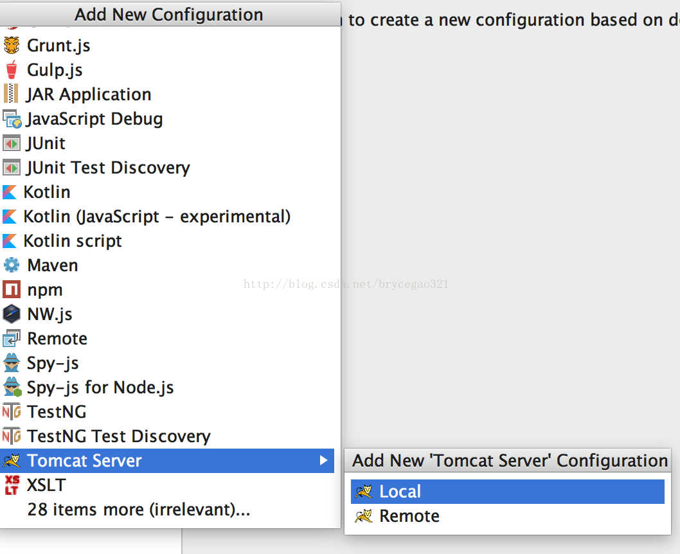The image size is (680, 554).
Task: Select Local in Tomcat Server submenu
Action: [507, 492]
